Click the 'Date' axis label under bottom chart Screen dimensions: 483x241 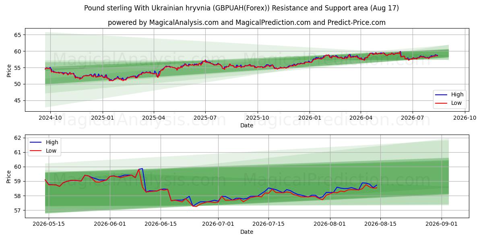(x=247, y=232)
